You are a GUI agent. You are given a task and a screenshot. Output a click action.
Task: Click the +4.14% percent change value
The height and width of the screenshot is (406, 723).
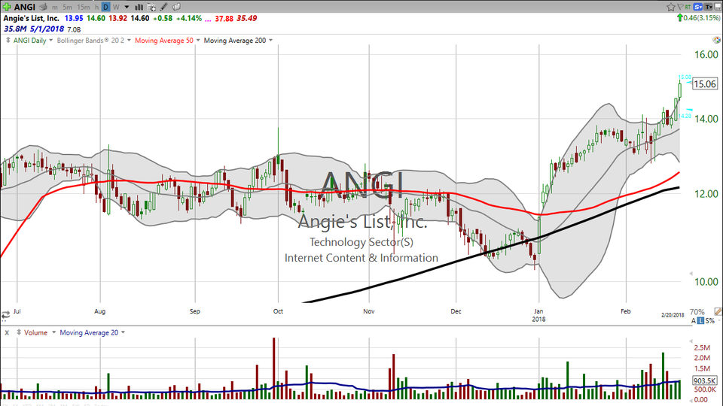[x=189, y=18]
